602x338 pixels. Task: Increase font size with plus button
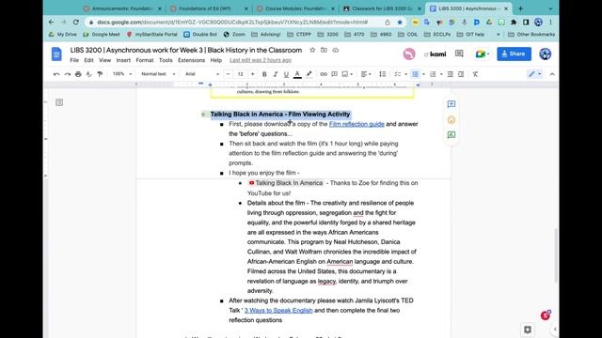click(252, 74)
